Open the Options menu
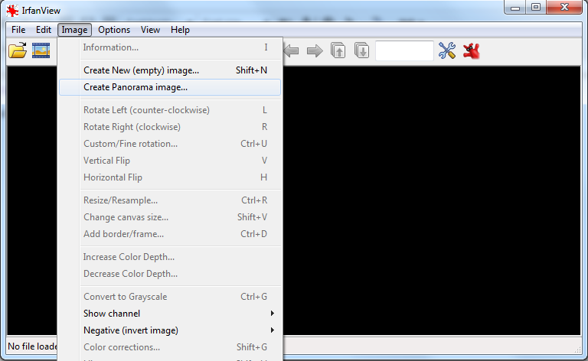The image size is (588, 361). pos(114,30)
